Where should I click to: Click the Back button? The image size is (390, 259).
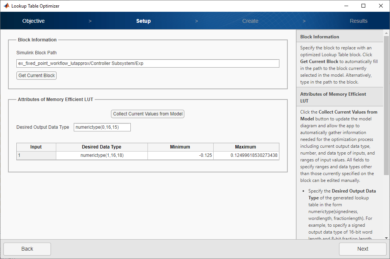[27, 249]
